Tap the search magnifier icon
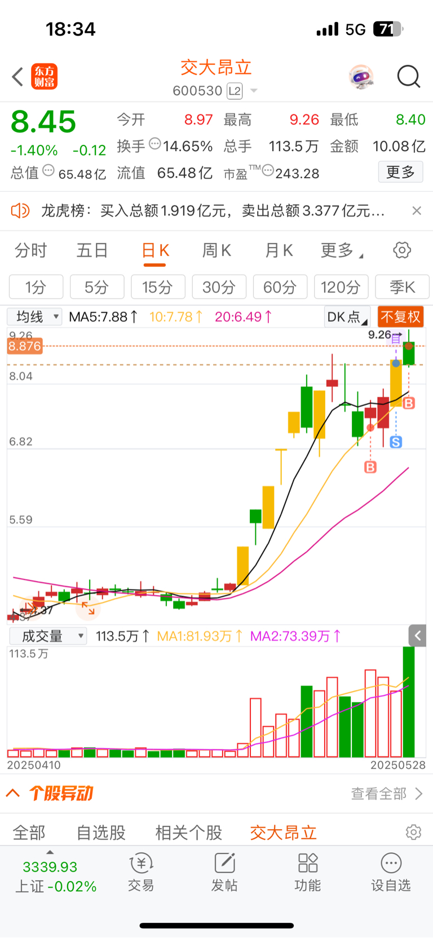This screenshot has height=938, width=433. pos(409,77)
